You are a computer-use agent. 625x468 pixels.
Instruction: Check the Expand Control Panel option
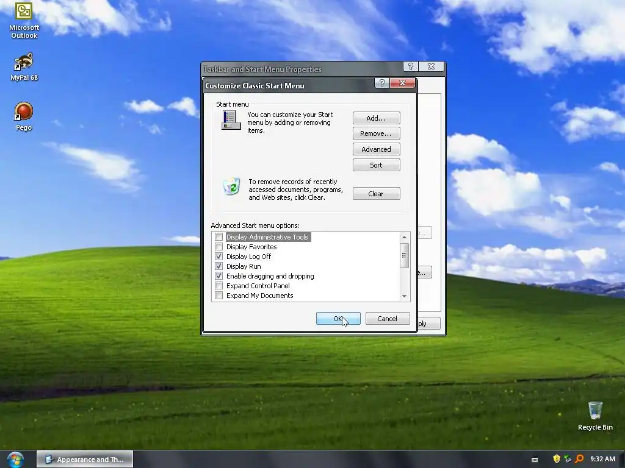pos(219,286)
